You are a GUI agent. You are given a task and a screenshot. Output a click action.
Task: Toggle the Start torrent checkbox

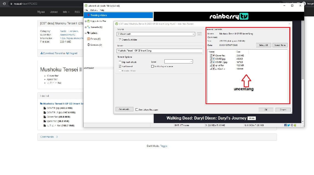pos(120,66)
